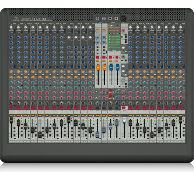This screenshot has width=194, height=180.
Task: Click the orange knob atop FX 1 strip
Action: tap(97, 31)
